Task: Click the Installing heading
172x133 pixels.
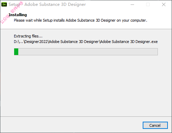Action: click(18, 15)
